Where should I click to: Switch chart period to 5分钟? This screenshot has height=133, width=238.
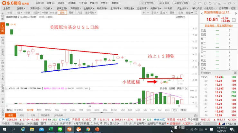27,13
